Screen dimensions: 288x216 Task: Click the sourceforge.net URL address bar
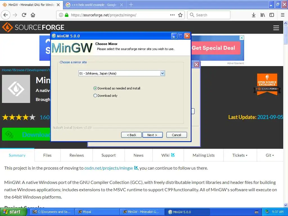pyautogui.click(x=120, y=15)
